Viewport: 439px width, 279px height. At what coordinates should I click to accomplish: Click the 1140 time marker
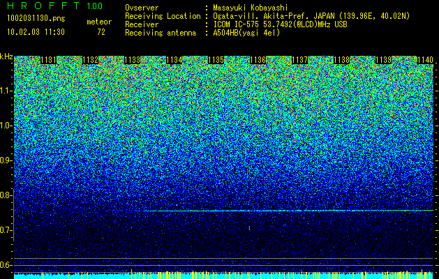click(425, 60)
